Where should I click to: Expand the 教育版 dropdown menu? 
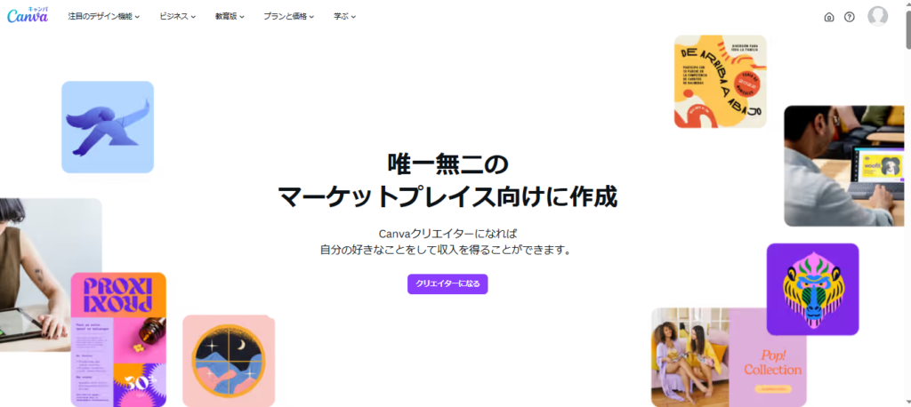pyautogui.click(x=230, y=17)
